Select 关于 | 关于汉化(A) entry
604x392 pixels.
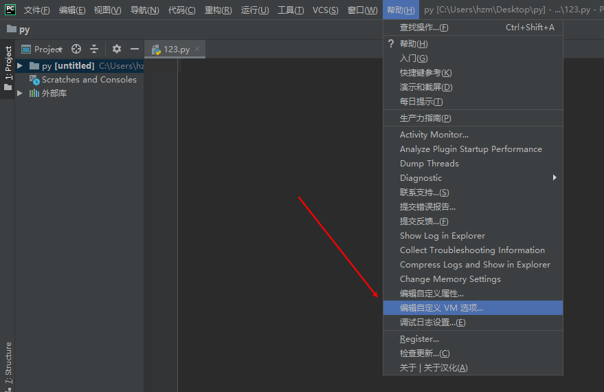point(473,368)
